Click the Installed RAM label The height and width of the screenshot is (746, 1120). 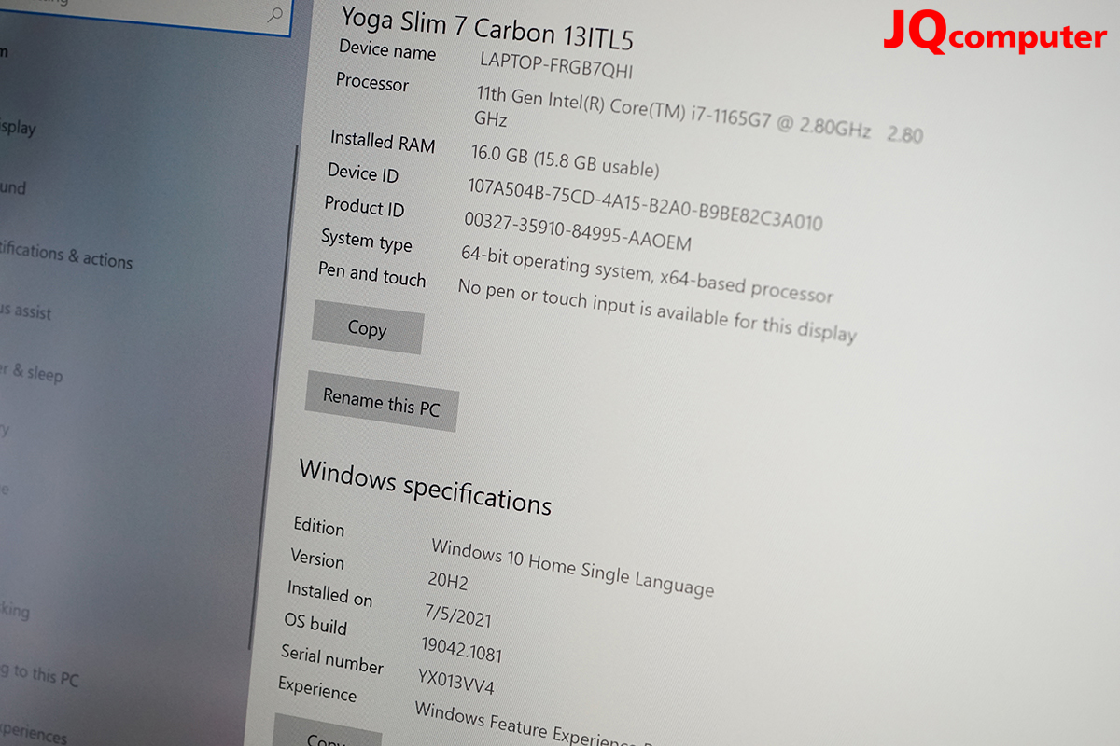point(383,142)
